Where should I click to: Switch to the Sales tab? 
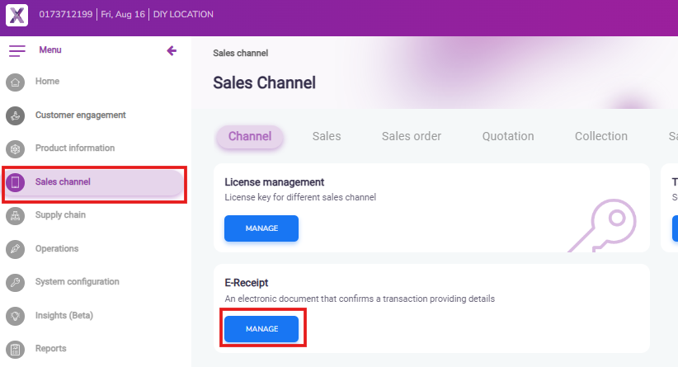[327, 137]
